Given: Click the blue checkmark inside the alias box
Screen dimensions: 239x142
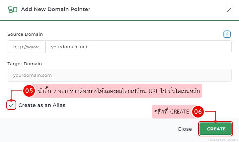Looking at the screenshot, I should (x=11, y=105).
